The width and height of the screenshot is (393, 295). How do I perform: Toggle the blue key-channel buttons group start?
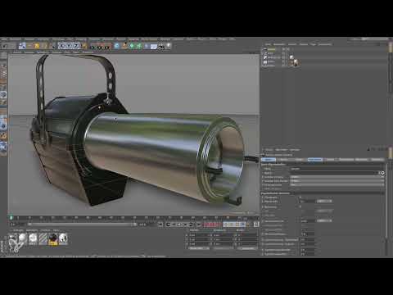click(226, 225)
